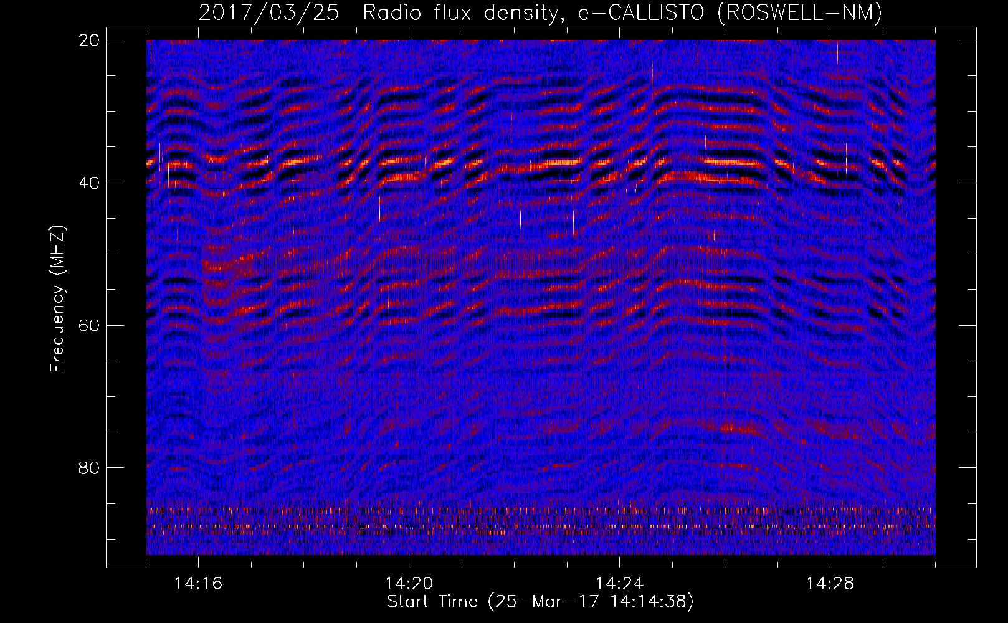Click the 14:28 time tick label

click(x=830, y=584)
